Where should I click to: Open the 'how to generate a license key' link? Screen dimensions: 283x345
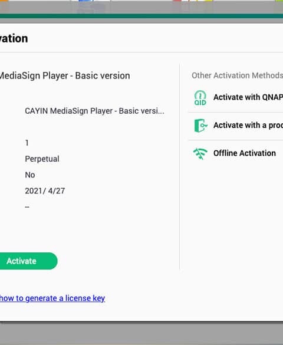click(x=52, y=298)
